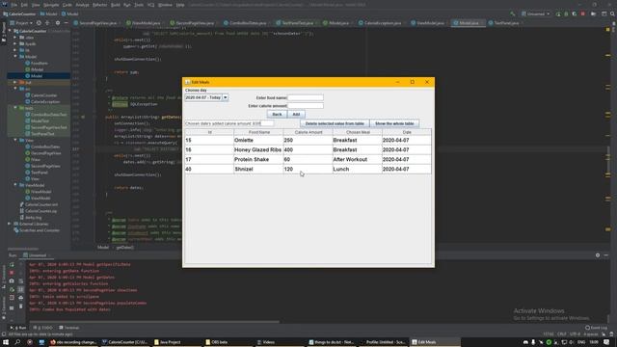Click the Run icon in top toolbar
Image resolution: width=617 pixels, height=347 pixels.
pyautogui.click(x=558, y=13)
